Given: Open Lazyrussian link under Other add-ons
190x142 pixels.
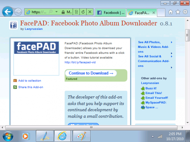Looking at the screenshot, I should (x=150, y=83).
